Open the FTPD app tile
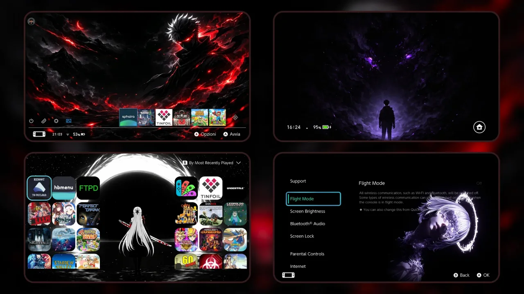Screen dimensions: 524x294 (88, 188)
